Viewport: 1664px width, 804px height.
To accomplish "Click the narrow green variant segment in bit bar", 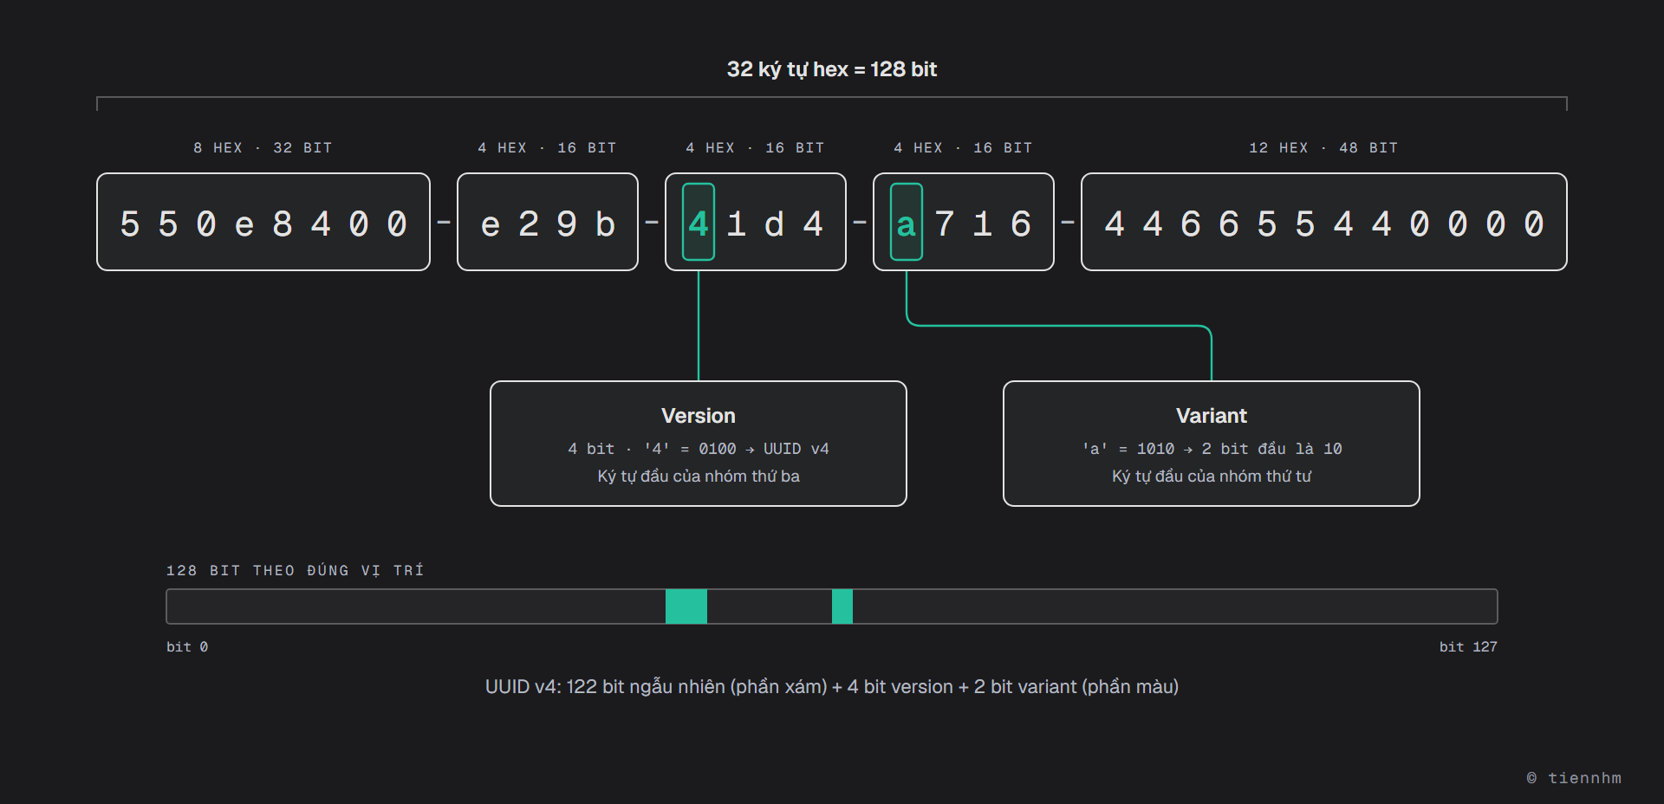I will (842, 606).
